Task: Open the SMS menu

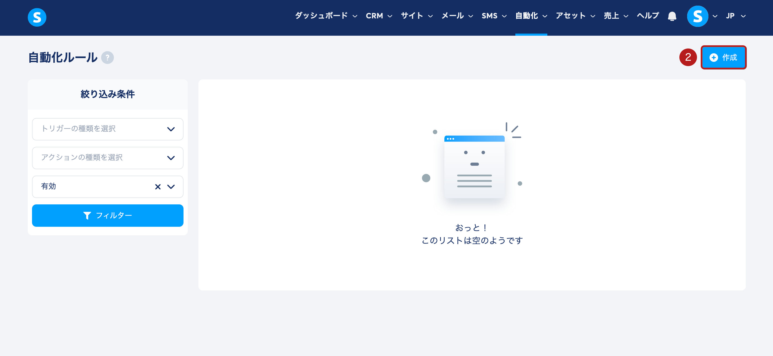Action: click(494, 16)
